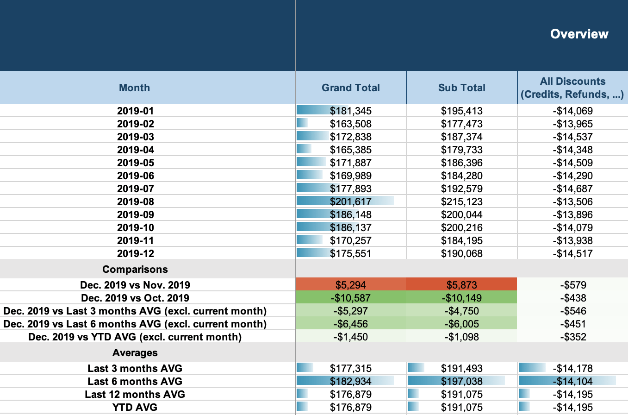The width and height of the screenshot is (628, 415).
Task: Click Grand Total cell $175,551
Action: [x=351, y=253]
